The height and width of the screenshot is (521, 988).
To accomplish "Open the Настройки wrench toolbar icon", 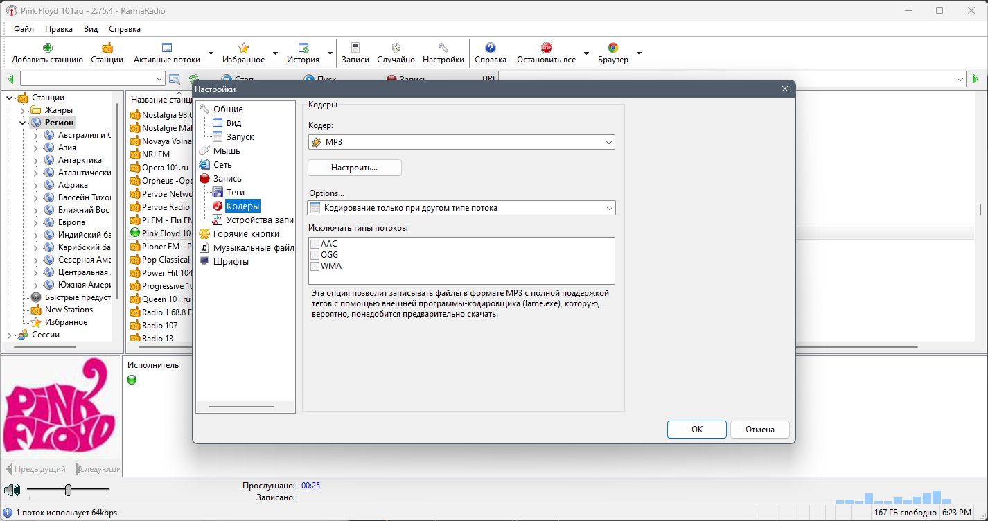I will [x=443, y=48].
